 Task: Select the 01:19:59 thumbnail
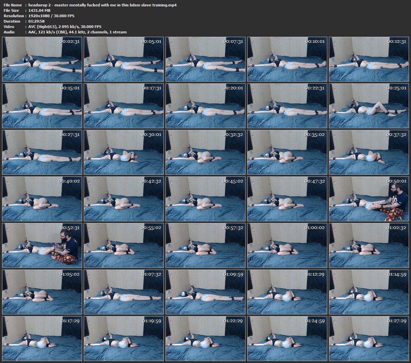(124, 338)
